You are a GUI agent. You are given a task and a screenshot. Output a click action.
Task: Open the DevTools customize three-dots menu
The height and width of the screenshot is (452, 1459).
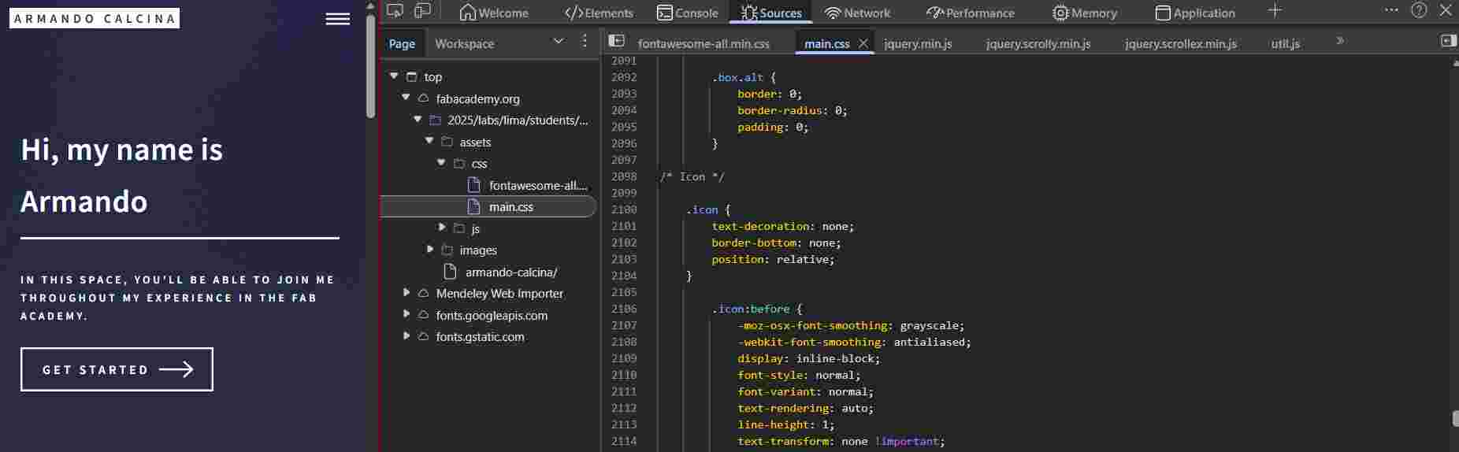click(1392, 10)
